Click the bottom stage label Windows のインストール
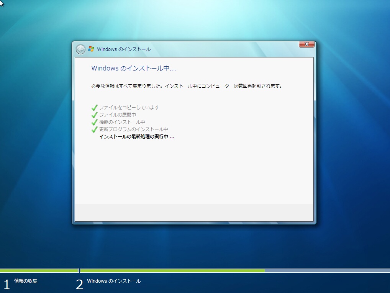Image resolution: width=390 pixels, height=293 pixels. (114, 281)
